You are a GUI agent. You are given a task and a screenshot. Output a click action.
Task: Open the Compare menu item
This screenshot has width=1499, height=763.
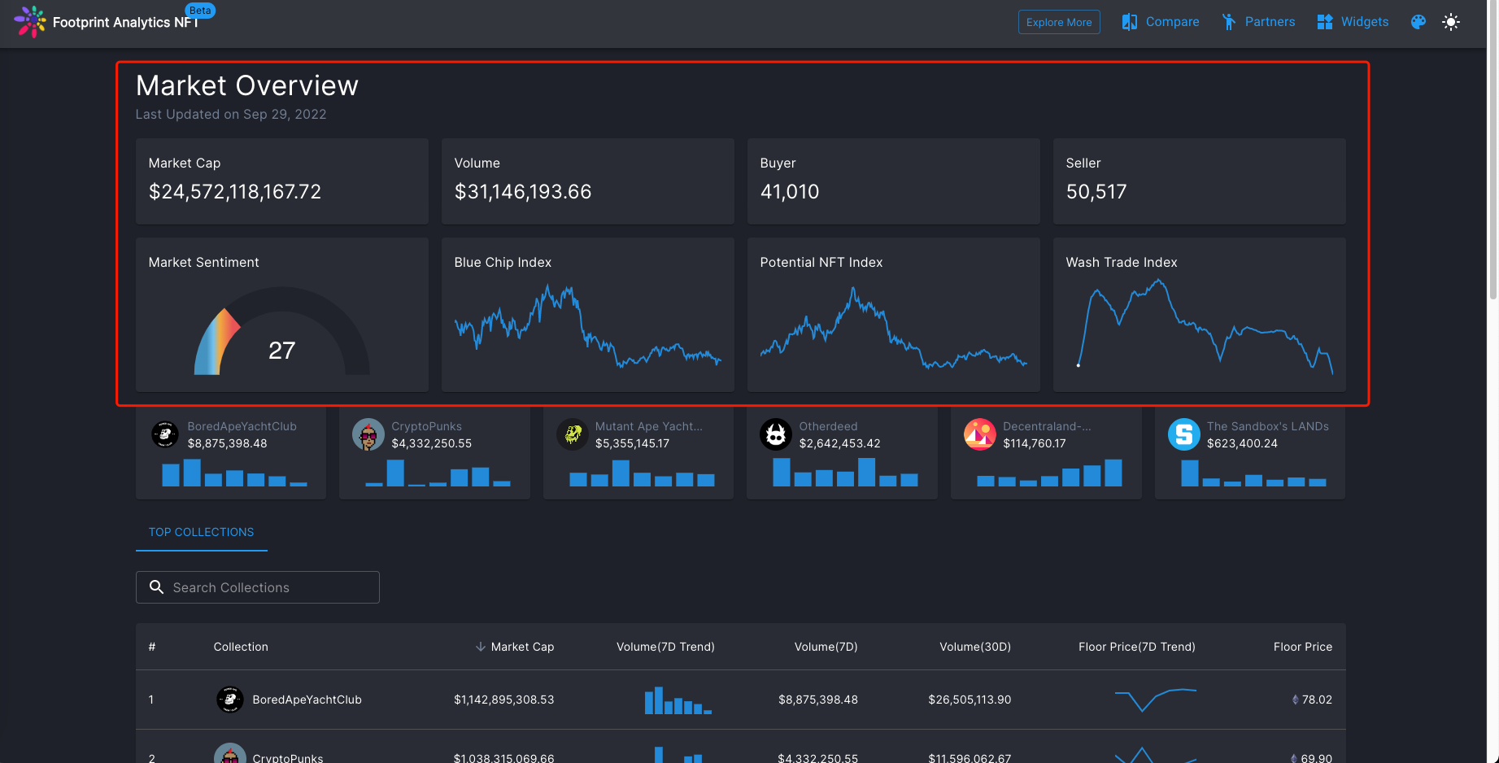click(x=1171, y=21)
